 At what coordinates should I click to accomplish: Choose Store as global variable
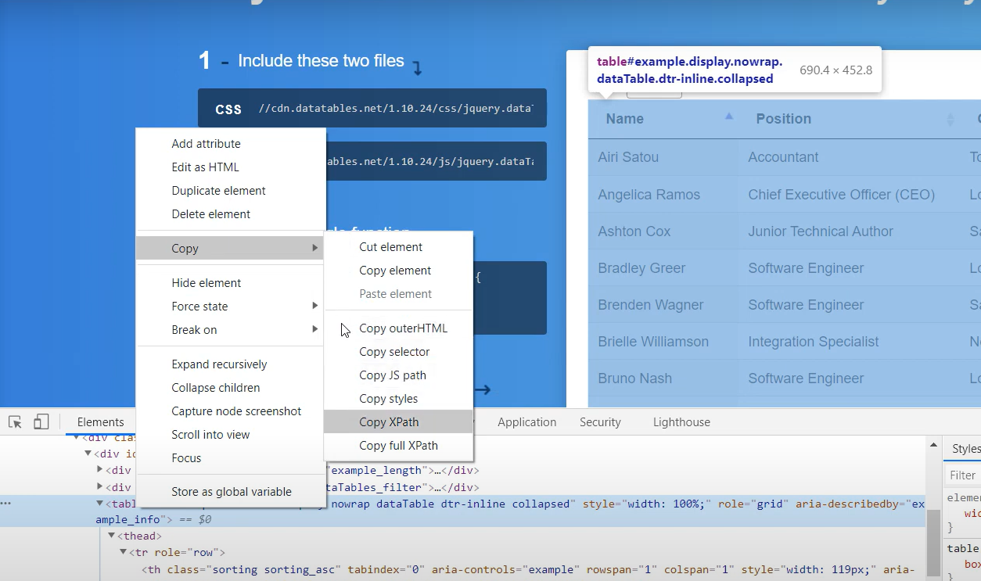tap(231, 492)
